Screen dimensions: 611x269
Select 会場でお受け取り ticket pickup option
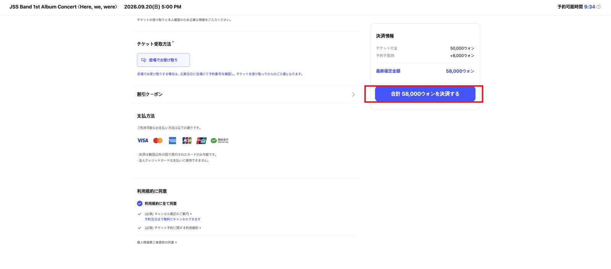point(163,60)
